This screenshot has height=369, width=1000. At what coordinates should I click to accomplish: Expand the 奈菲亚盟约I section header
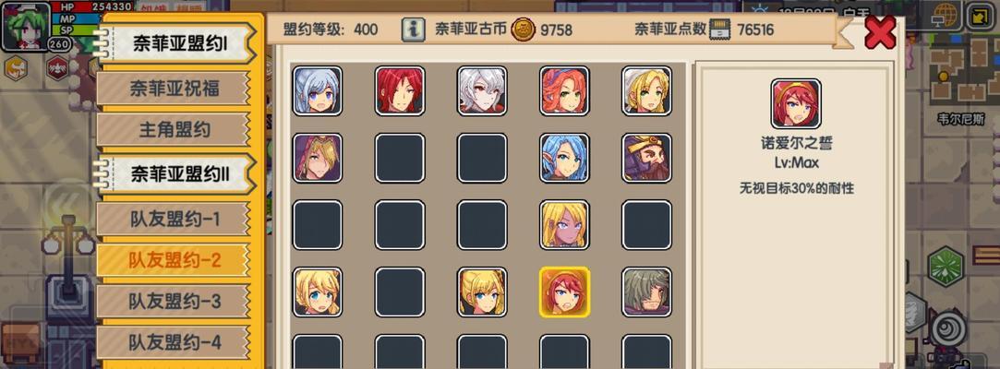179,43
